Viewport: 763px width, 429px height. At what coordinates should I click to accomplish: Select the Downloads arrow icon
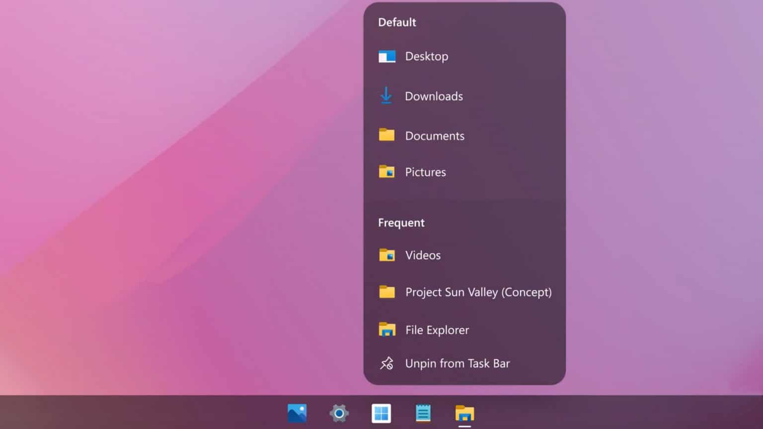click(386, 96)
